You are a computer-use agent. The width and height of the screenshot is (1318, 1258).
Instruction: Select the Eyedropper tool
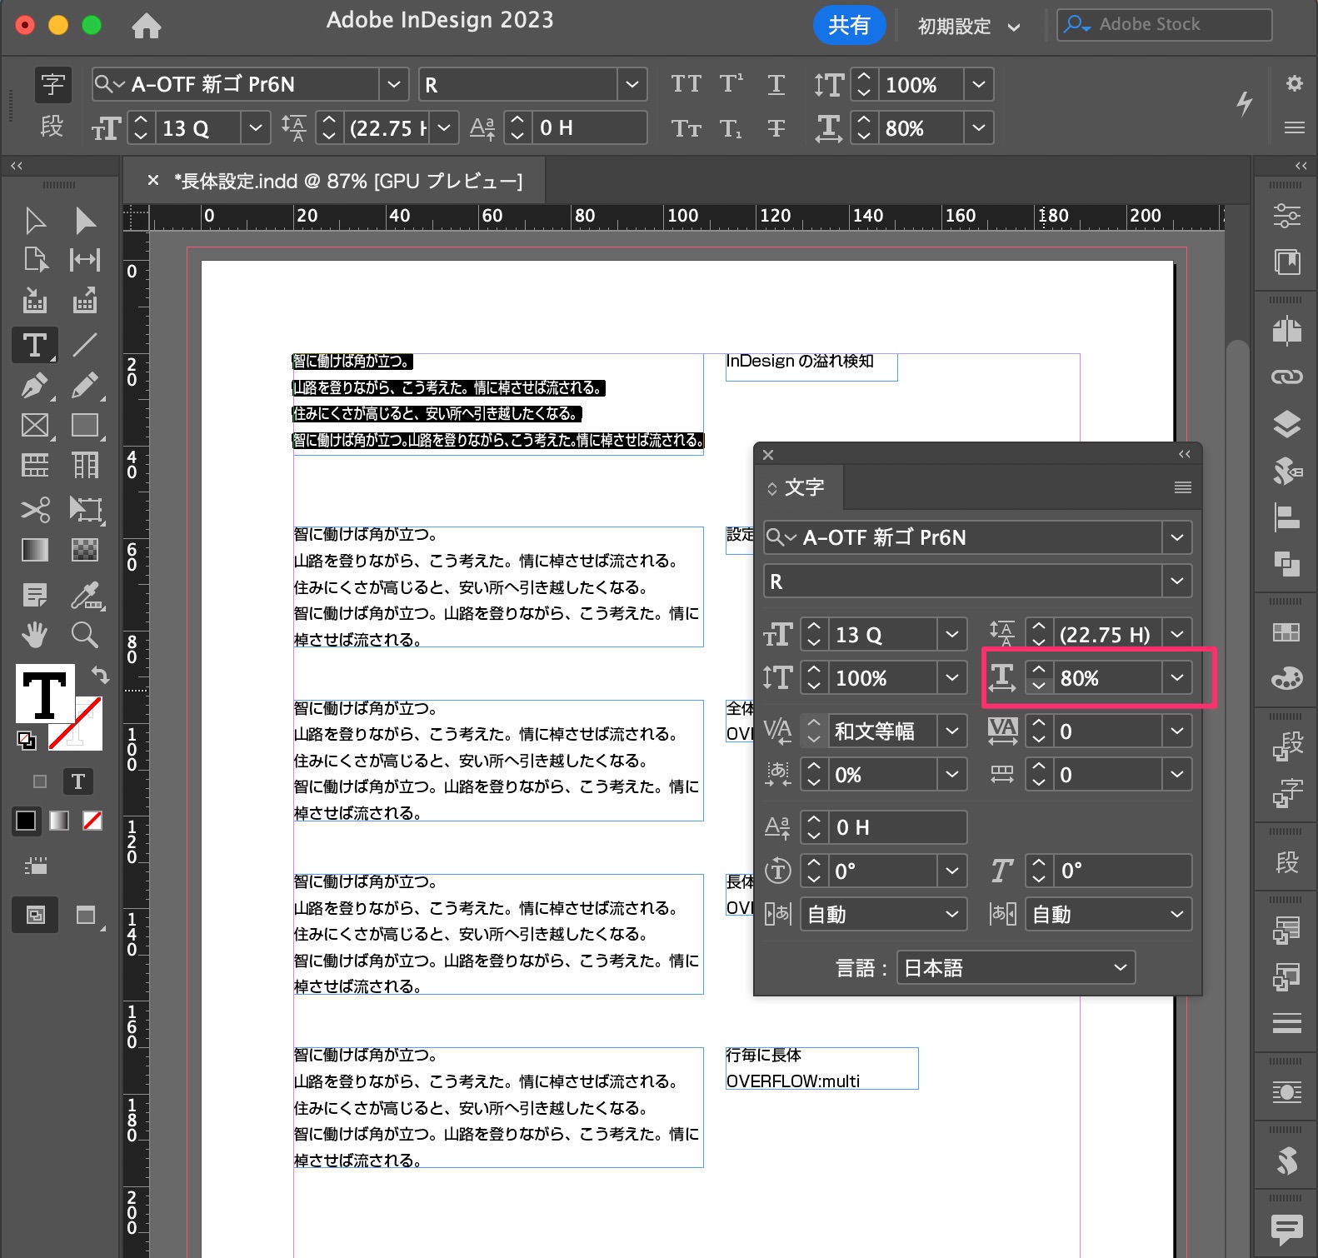coord(84,595)
